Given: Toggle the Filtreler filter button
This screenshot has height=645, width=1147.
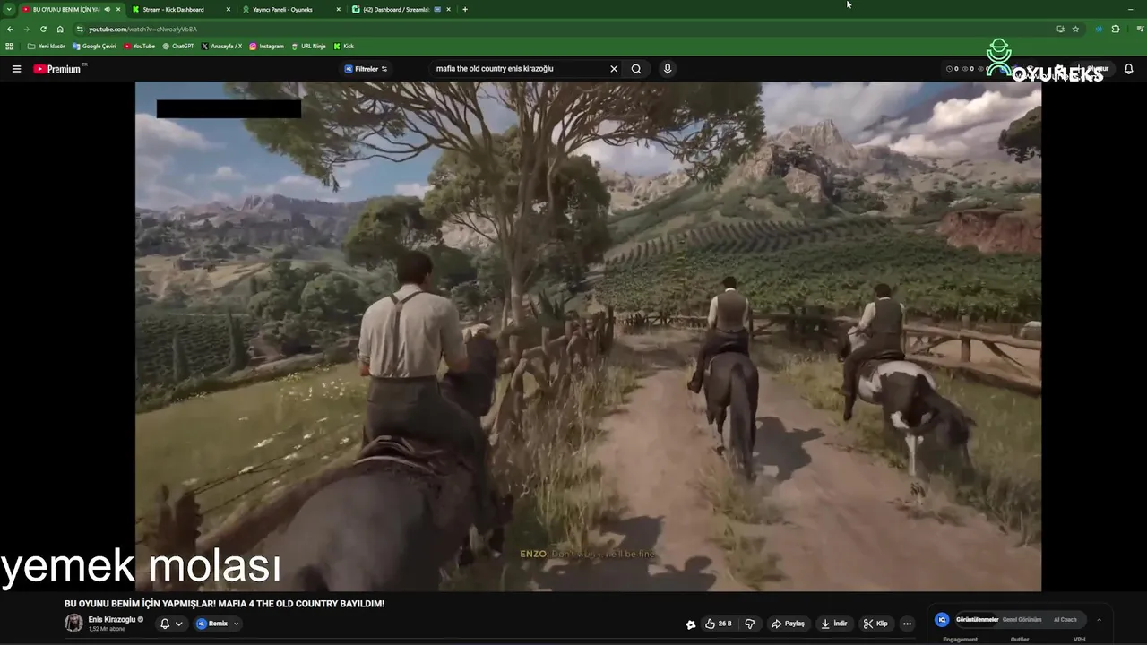Looking at the screenshot, I should 367,69.
